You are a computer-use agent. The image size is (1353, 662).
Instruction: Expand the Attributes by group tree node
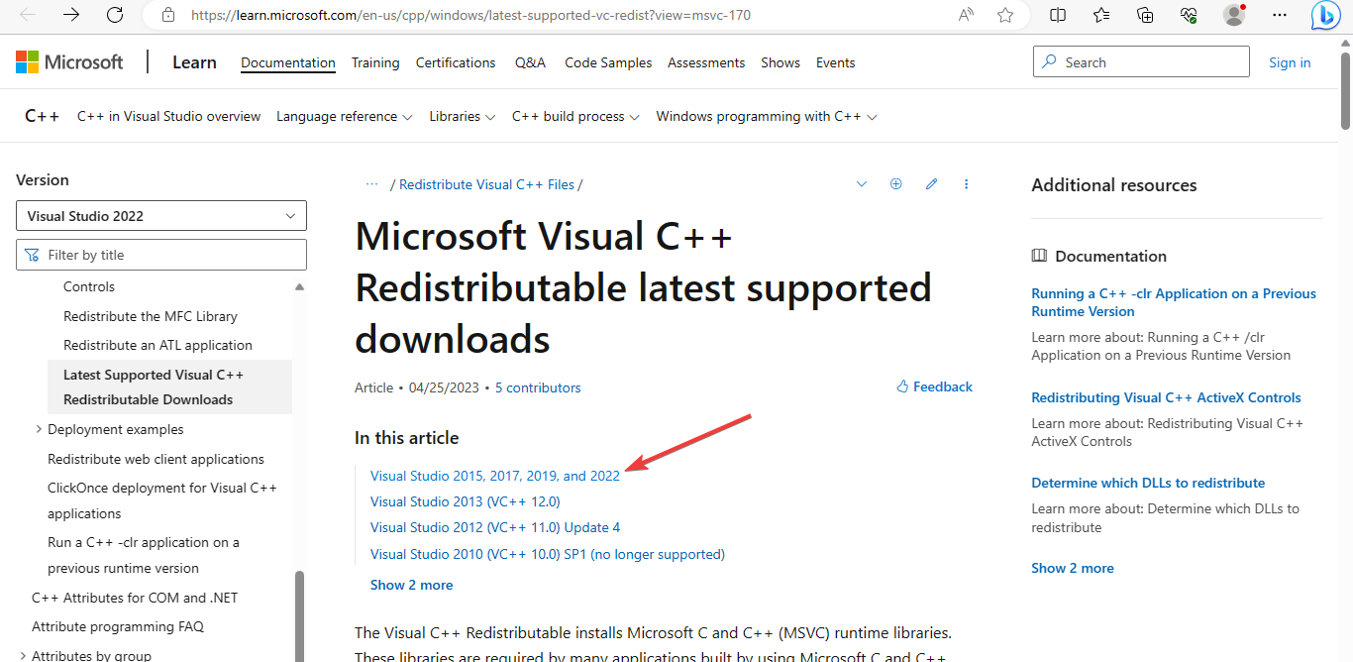[23, 655]
